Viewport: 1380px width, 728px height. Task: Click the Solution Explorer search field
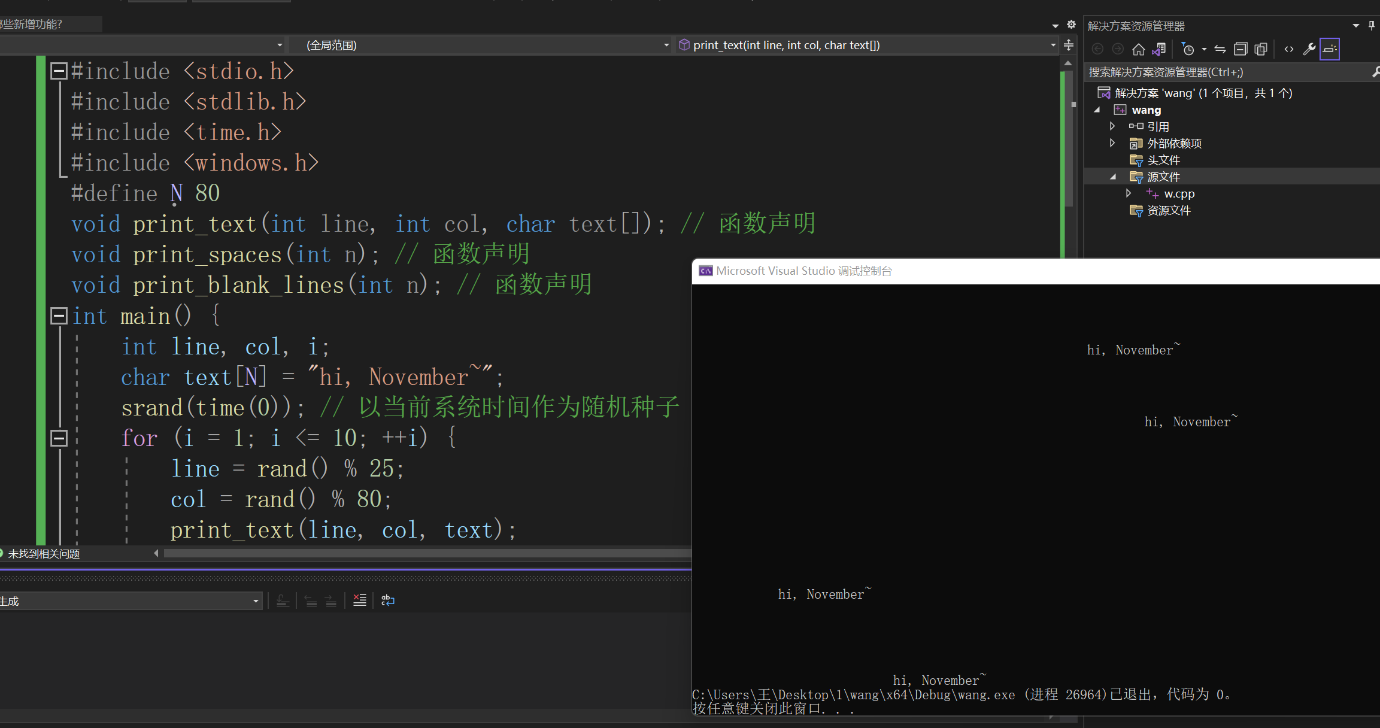click(x=1227, y=72)
